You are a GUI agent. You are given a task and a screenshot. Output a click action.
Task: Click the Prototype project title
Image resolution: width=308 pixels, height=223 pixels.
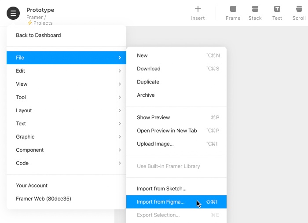tap(40, 10)
